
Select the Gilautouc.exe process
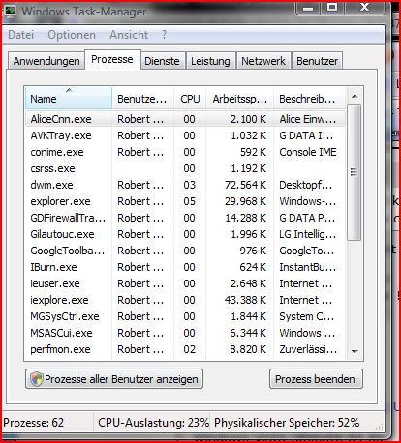pos(185,234)
